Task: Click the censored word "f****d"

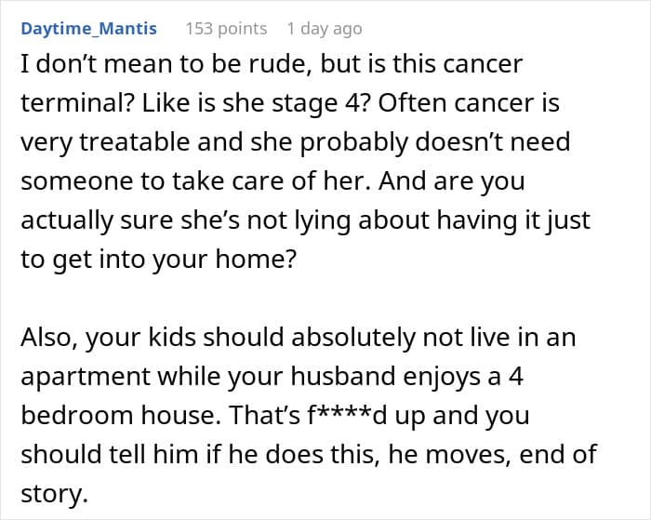Action: tap(347, 415)
